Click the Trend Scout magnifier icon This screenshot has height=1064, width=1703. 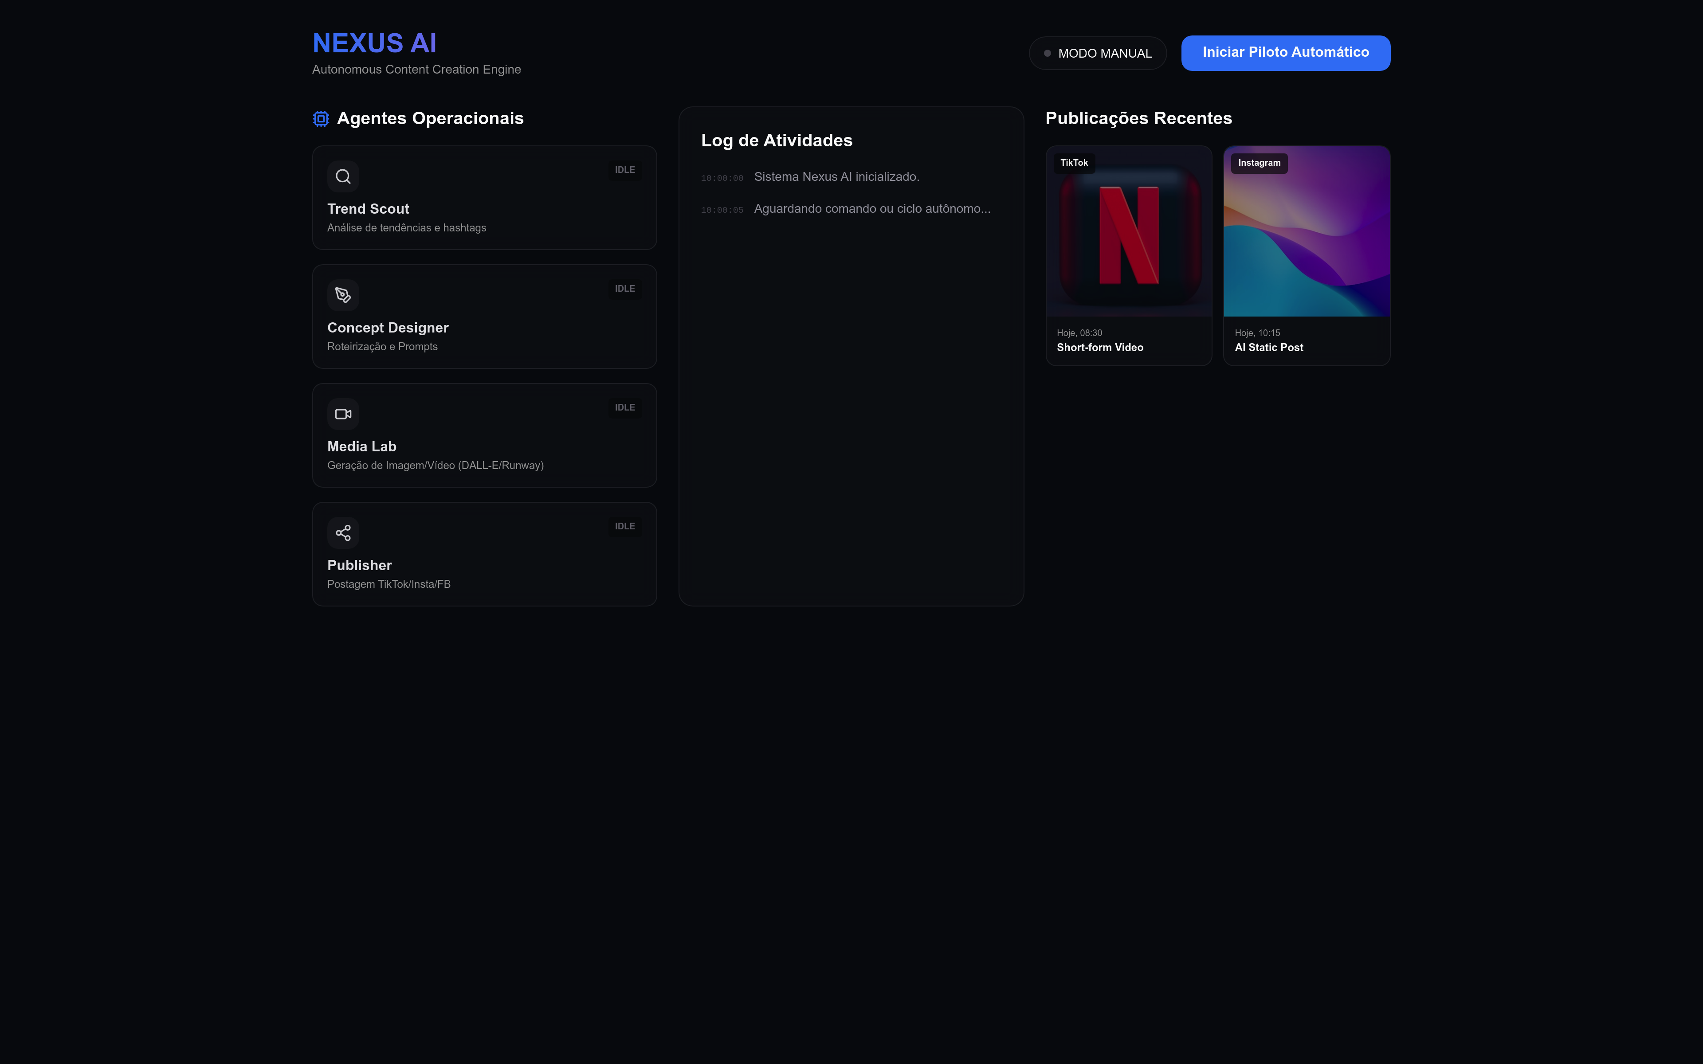[x=343, y=176]
